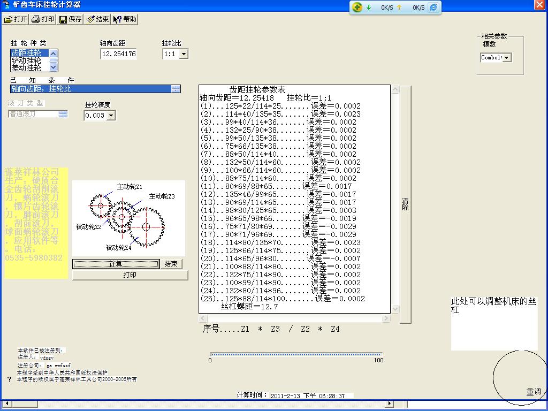The width and height of the screenshot is (548, 411).
Task: Click the 结束 button next to 计算
Action: [x=171, y=264]
